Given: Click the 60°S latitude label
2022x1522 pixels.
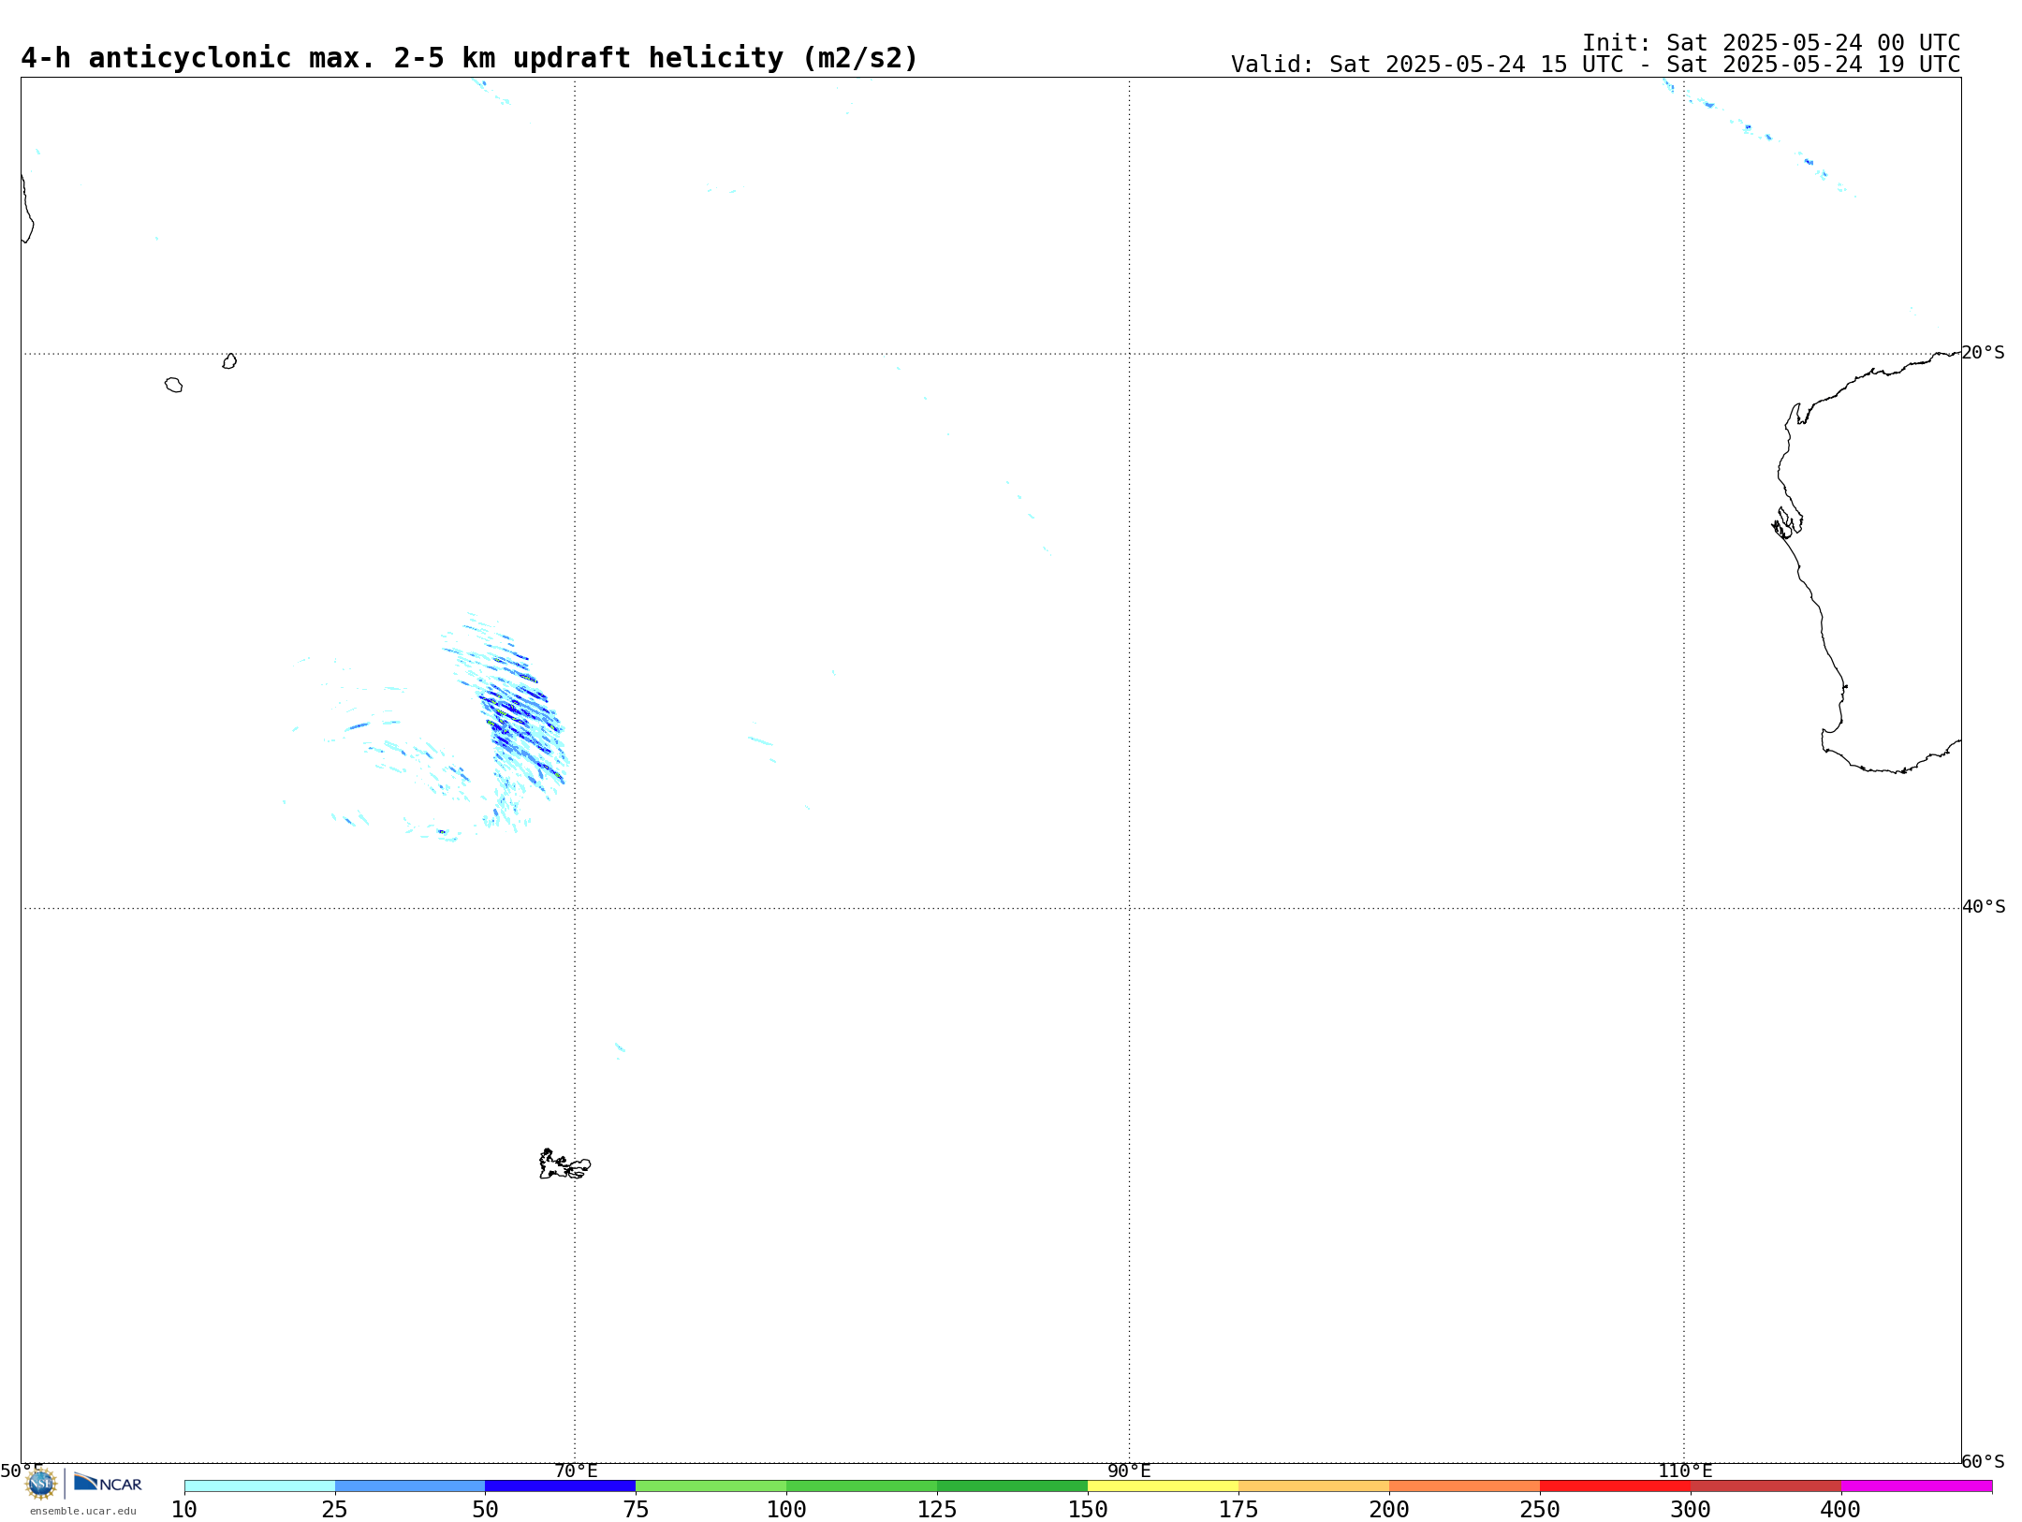Looking at the screenshot, I should tap(1984, 1461).
